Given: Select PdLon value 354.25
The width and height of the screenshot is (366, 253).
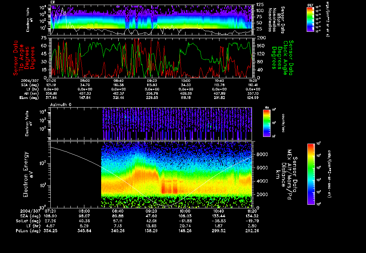Looking at the screenshot, I should coord(50,231).
